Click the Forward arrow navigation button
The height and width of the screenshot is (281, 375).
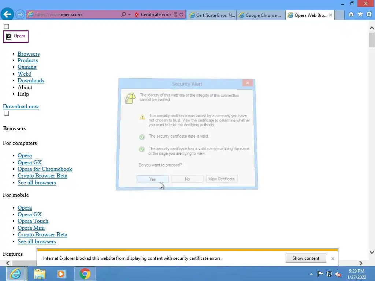(20, 15)
